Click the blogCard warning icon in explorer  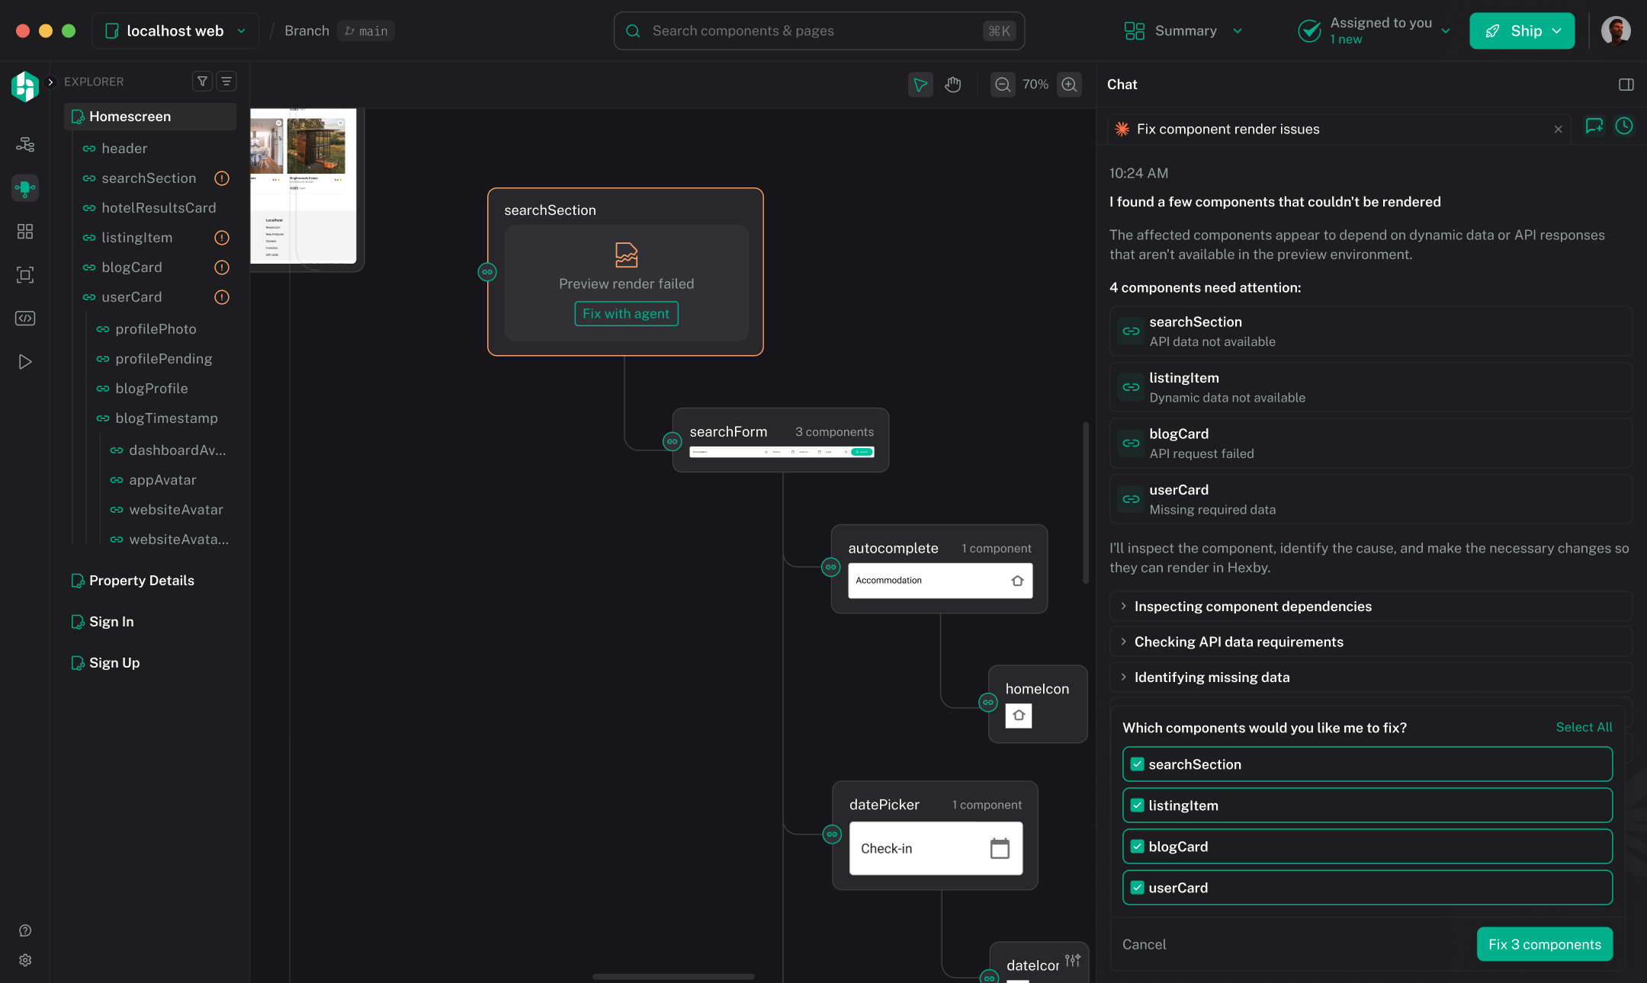222,267
